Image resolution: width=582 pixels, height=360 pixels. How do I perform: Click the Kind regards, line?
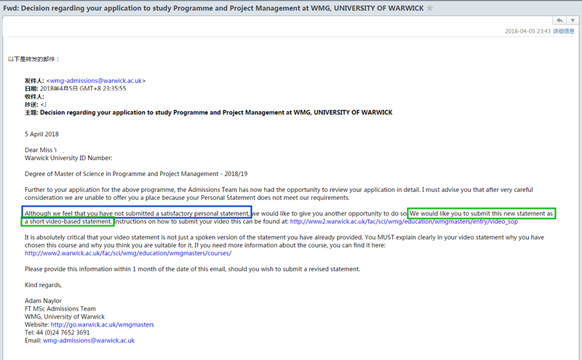pos(43,285)
